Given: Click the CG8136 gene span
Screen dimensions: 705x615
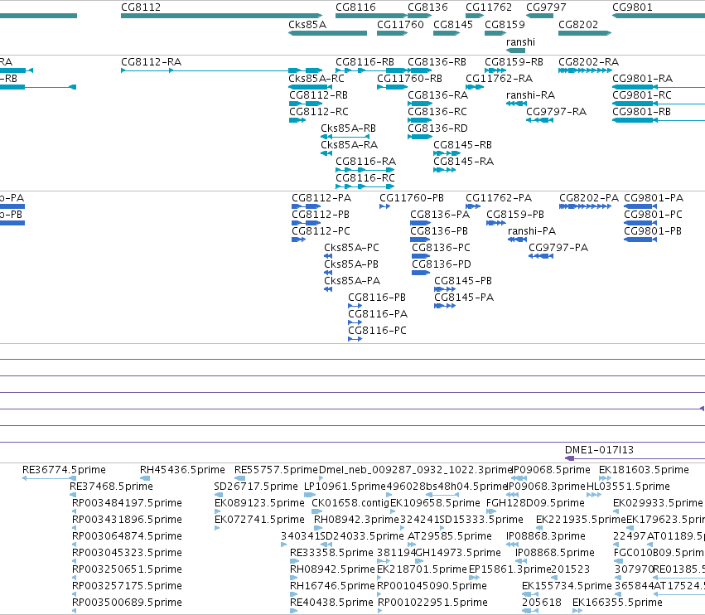Looking at the screenshot, I should pos(419,16).
